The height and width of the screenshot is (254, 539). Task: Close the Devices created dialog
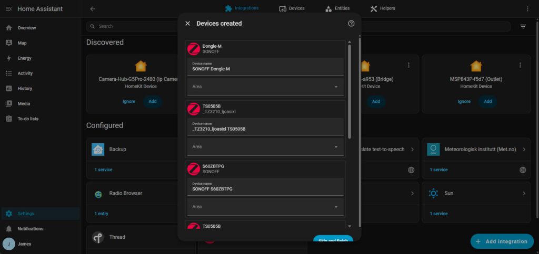click(x=187, y=24)
